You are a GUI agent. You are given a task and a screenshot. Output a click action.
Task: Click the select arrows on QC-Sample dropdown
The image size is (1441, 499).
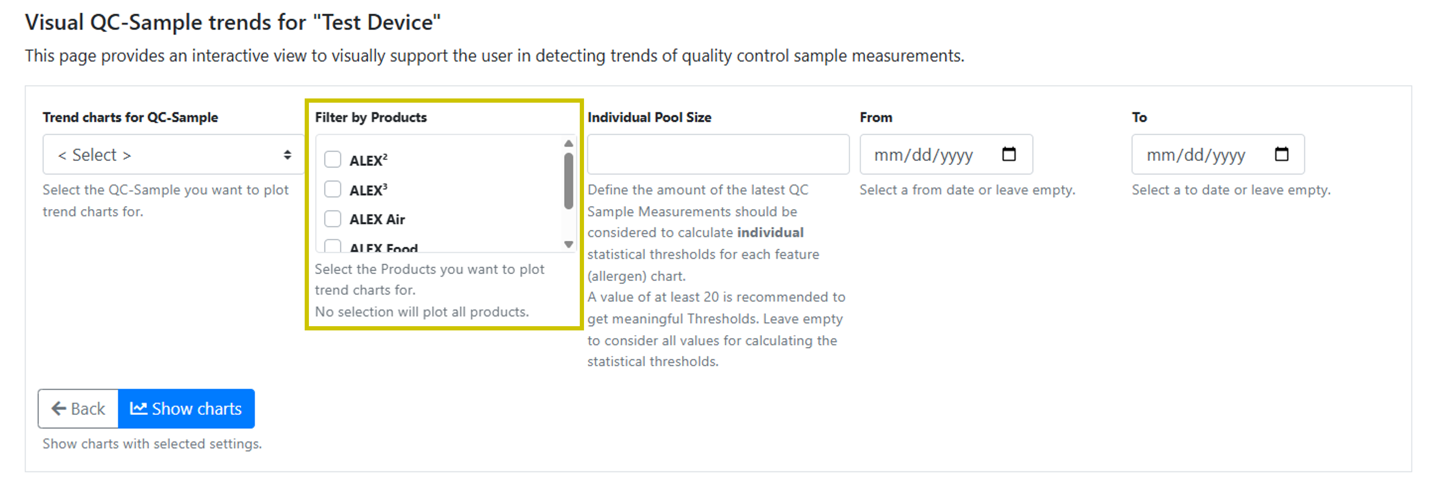(x=287, y=154)
